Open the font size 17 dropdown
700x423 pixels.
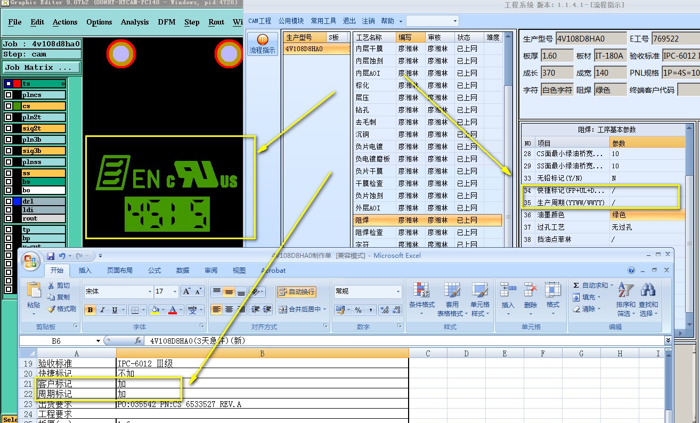tap(175, 291)
